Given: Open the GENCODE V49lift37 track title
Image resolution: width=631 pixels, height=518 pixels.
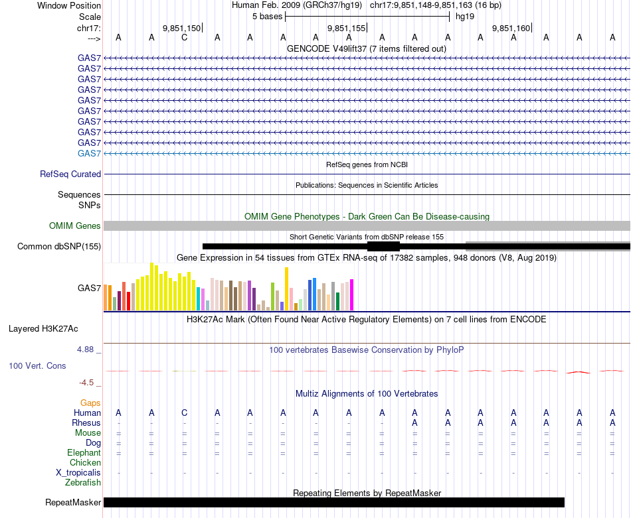Looking at the screenshot, I should click(x=366, y=48).
